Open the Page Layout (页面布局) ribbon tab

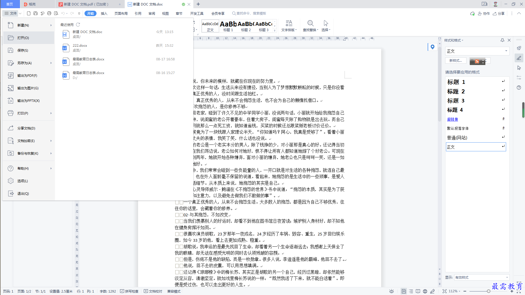point(121,13)
